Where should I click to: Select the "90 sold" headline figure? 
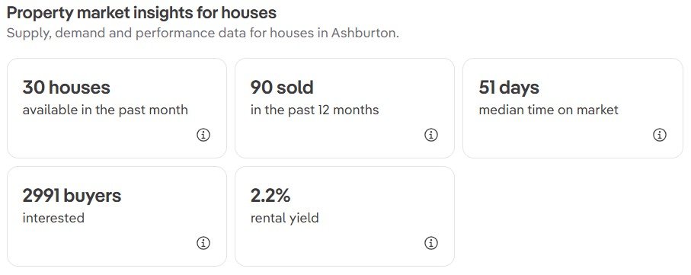282,88
